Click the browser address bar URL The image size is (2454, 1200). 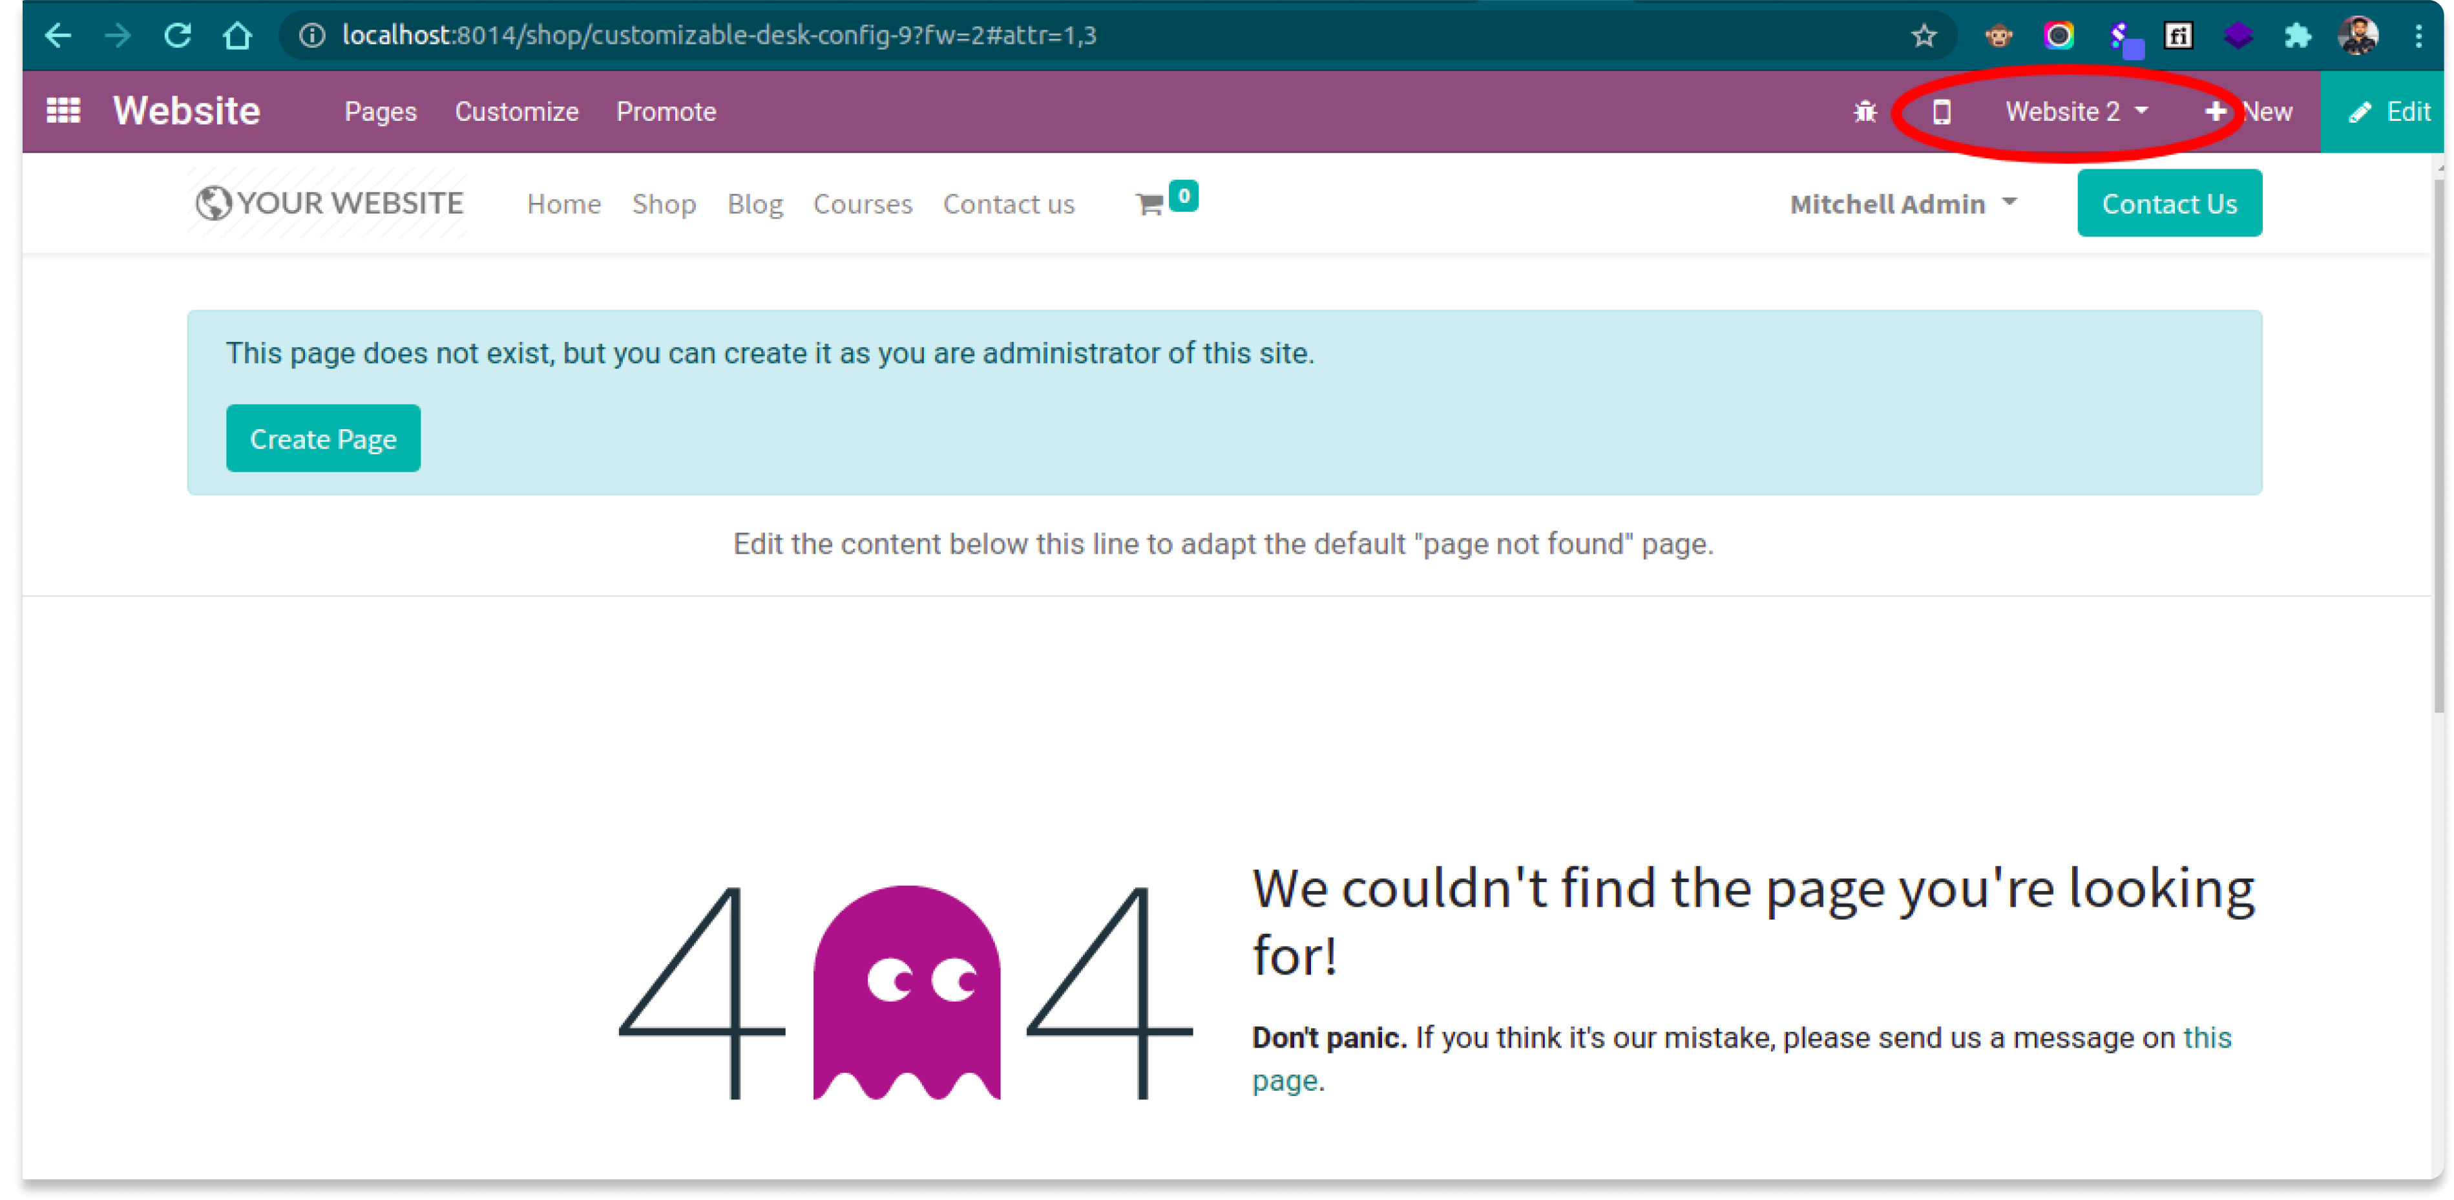tap(719, 36)
